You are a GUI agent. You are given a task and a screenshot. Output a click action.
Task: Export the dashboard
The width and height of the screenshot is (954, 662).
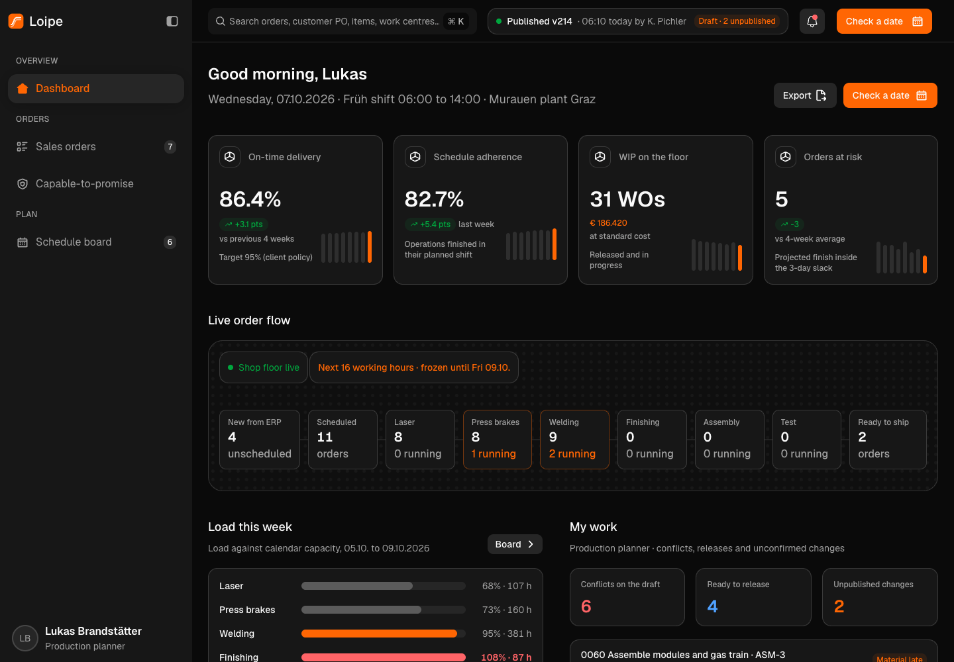[x=805, y=95]
